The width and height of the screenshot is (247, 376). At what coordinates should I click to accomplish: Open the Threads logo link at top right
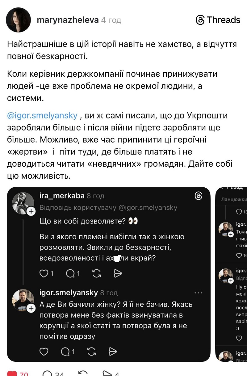click(218, 20)
